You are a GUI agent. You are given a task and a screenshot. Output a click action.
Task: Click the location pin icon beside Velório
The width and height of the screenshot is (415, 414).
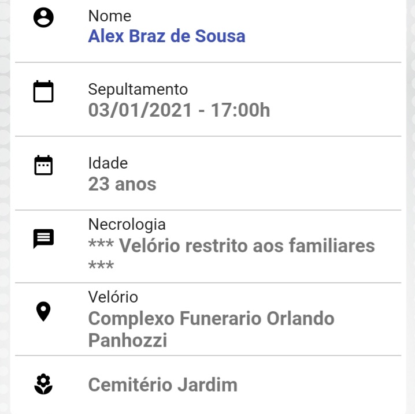coord(43,311)
